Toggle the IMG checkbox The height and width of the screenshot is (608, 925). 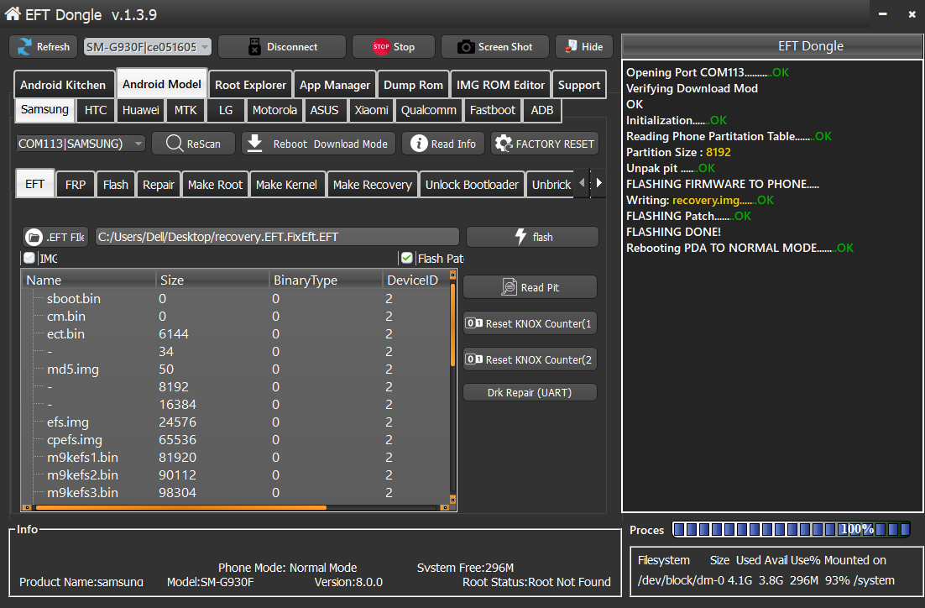pos(29,258)
